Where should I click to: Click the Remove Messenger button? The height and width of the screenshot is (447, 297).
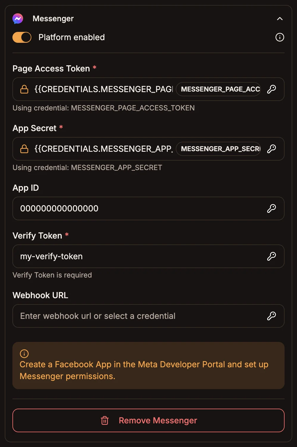click(148, 420)
